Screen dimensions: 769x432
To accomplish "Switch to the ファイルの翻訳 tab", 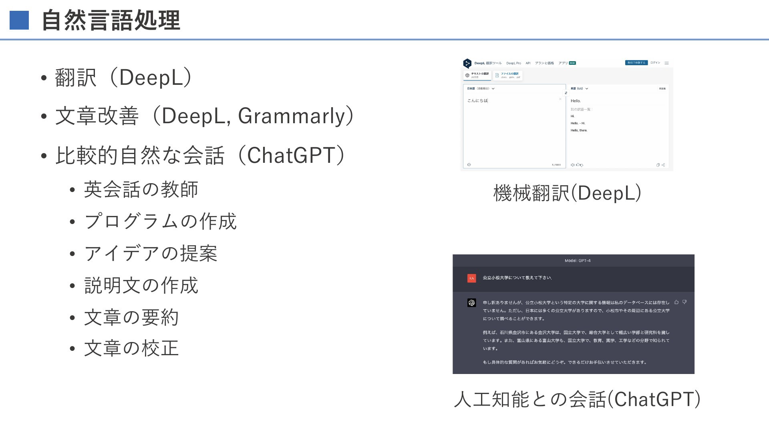I will [508, 75].
